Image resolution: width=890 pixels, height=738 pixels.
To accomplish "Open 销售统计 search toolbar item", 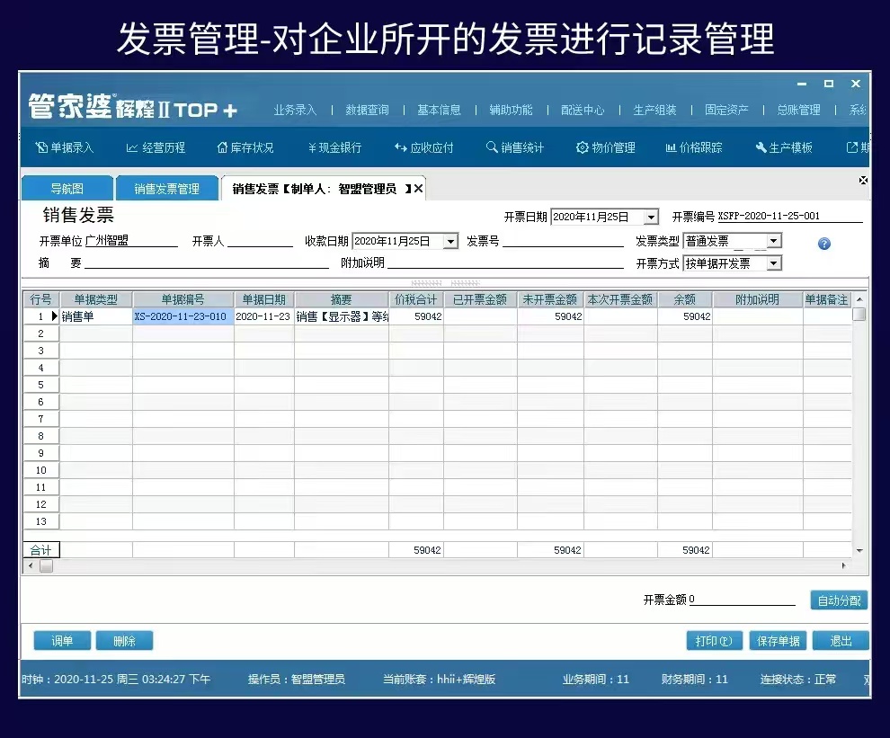I will tap(515, 147).
